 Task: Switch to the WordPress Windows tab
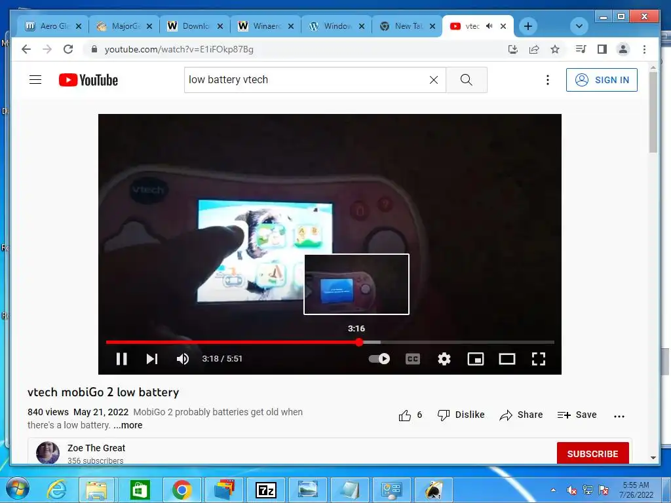337,26
